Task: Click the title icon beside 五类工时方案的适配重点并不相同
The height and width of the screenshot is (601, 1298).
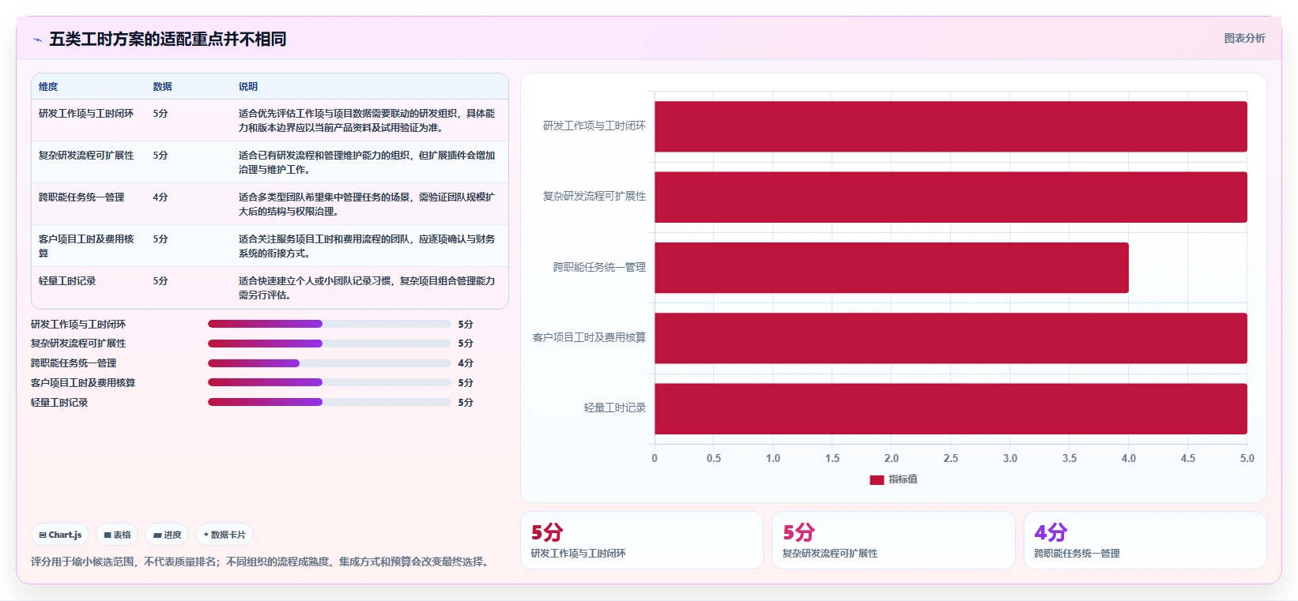Action: click(37, 39)
